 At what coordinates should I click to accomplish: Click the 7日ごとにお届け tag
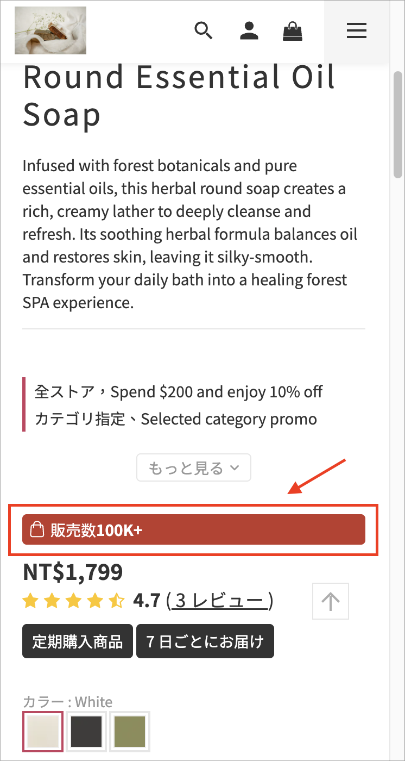tap(205, 641)
